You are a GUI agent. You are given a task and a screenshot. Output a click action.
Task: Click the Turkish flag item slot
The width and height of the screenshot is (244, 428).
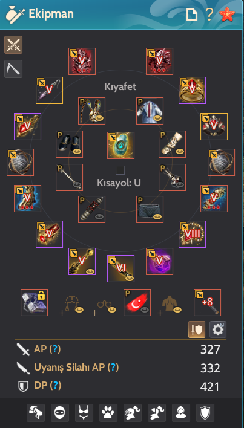[137, 302]
